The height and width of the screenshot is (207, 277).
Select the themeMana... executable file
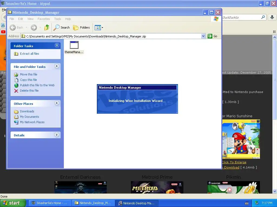[74, 47]
